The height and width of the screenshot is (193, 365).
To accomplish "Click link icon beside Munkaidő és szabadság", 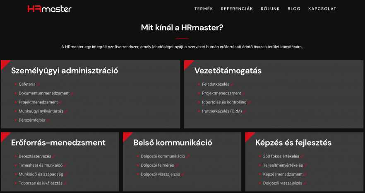I will click(x=66, y=174).
